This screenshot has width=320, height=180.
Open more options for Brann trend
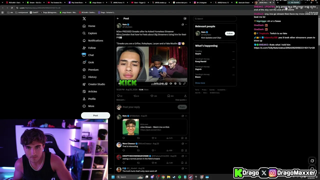pos(233,75)
